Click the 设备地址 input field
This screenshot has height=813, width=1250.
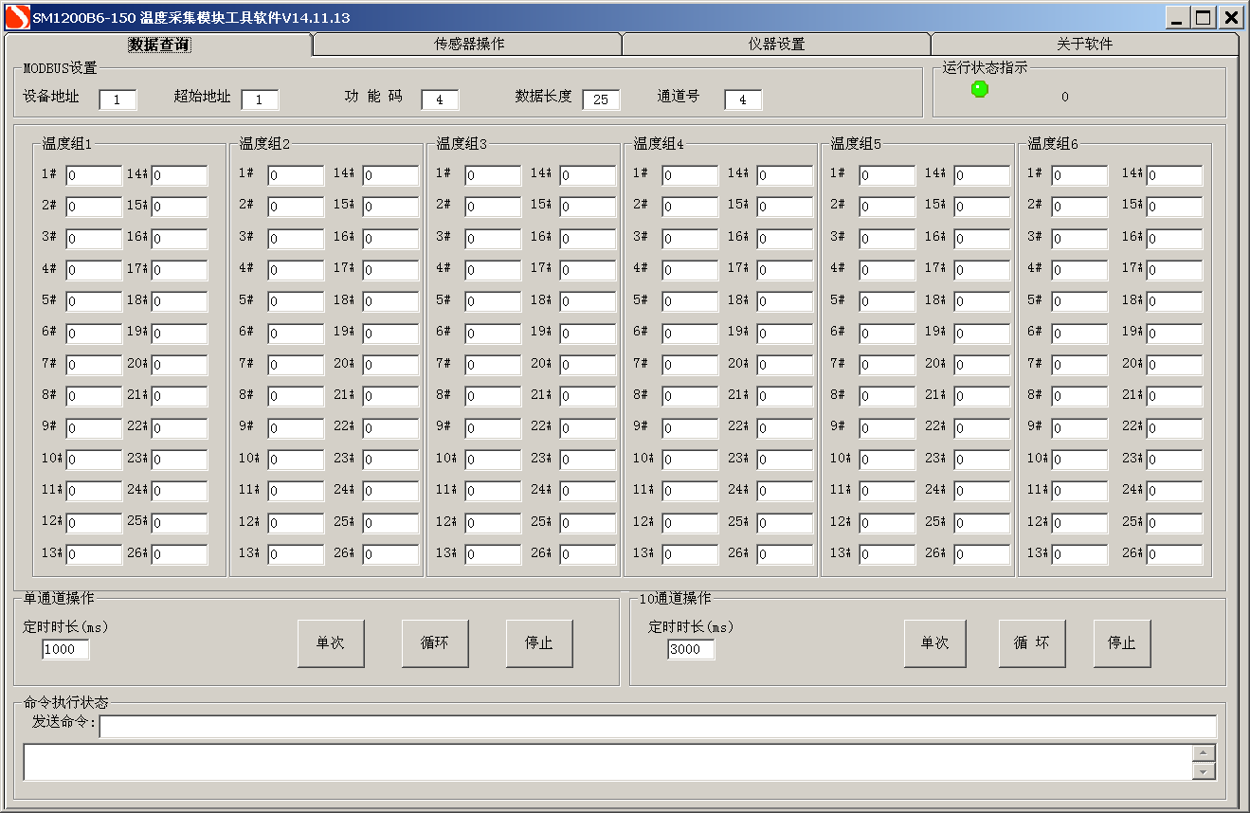[118, 99]
